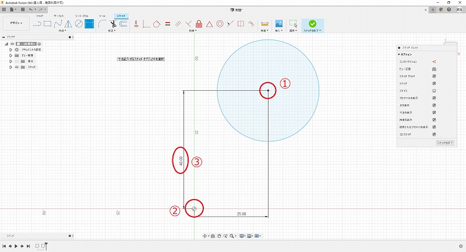Screen dimensions: 466x252
Task: Activate the Parallel constraint tool
Action: click(178, 24)
